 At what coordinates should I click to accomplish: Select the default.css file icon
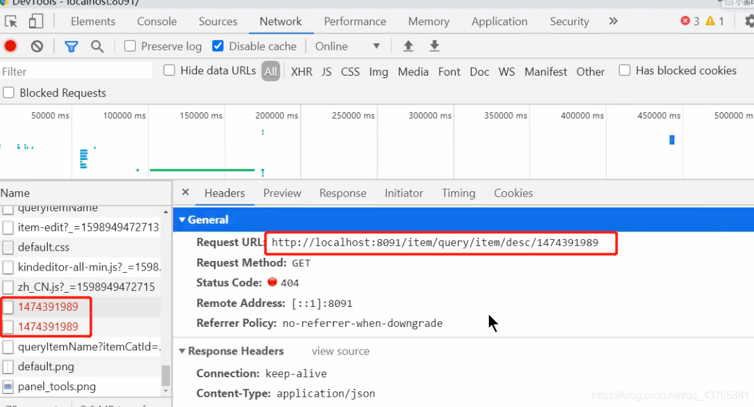click(x=8, y=247)
